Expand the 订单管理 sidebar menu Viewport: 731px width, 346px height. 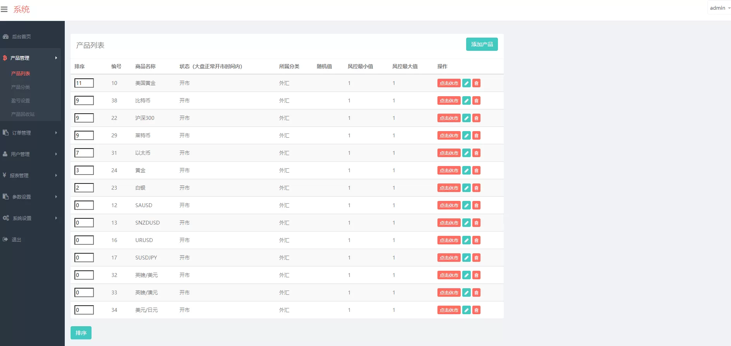[30, 133]
